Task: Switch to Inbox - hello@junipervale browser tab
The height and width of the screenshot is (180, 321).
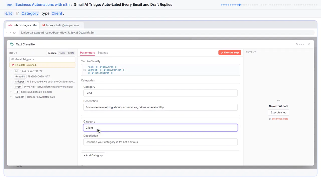Action: tap(62, 25)
